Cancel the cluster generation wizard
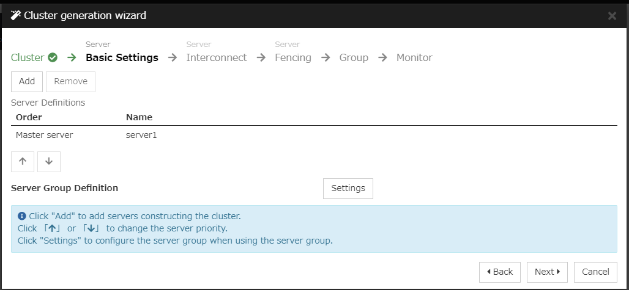This screenshot has width=629, height=290. point(595,272)
